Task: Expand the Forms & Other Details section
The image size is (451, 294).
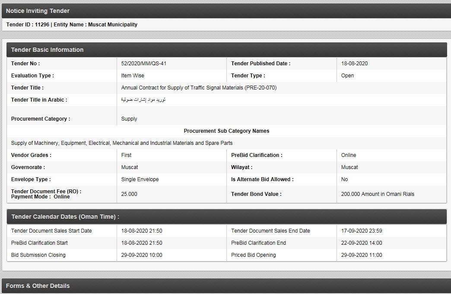Action: pyautogui.click(x=225, y=286)
